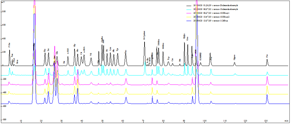Click the Gly peak label
Screen dimensions: 291x124
coord(75,45)
